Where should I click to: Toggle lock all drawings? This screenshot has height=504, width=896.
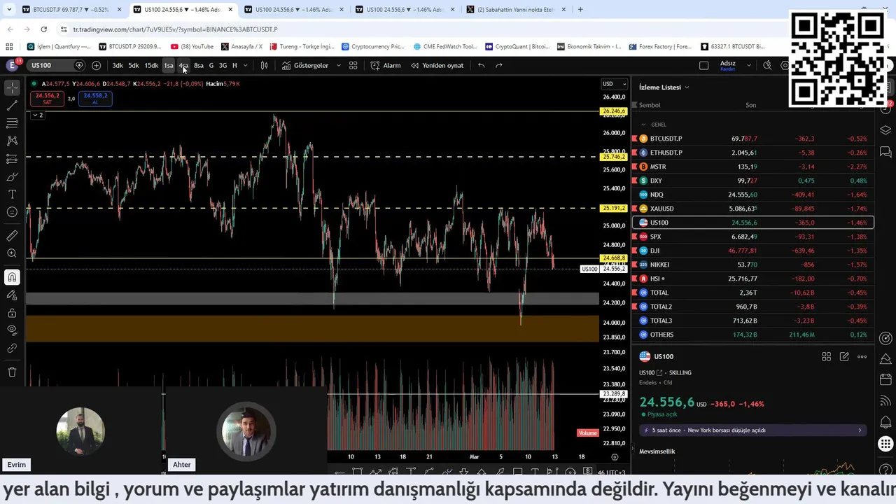click(12, 313)
